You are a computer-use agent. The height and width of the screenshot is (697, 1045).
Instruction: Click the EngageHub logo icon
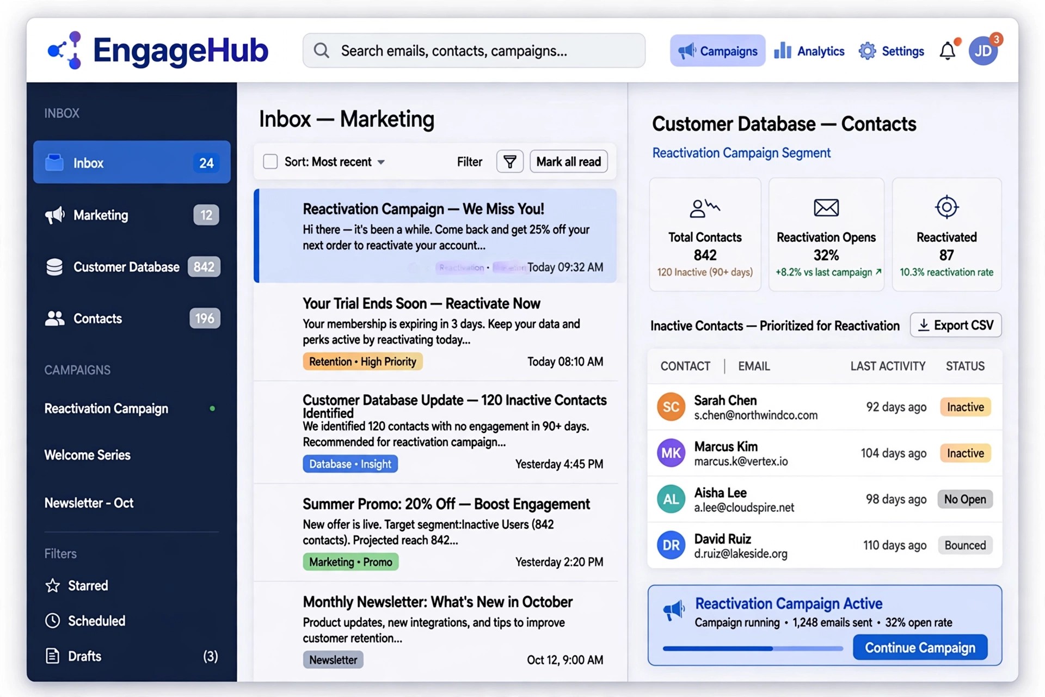tap(65, 50)
